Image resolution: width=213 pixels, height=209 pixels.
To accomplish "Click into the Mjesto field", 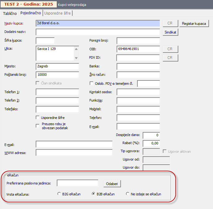I will coord(57,66).
